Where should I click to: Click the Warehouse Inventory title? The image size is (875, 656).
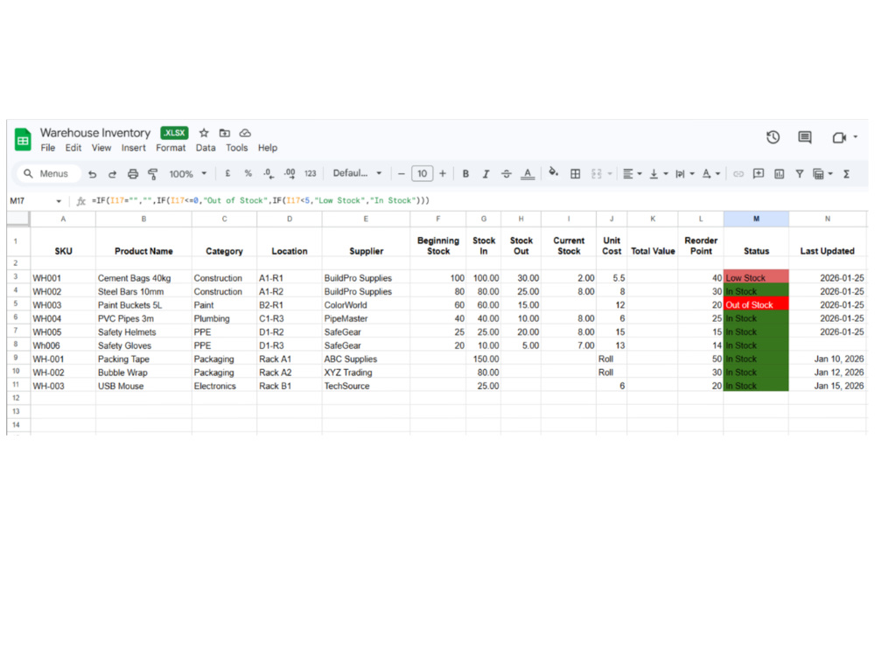tap(95, 133)
